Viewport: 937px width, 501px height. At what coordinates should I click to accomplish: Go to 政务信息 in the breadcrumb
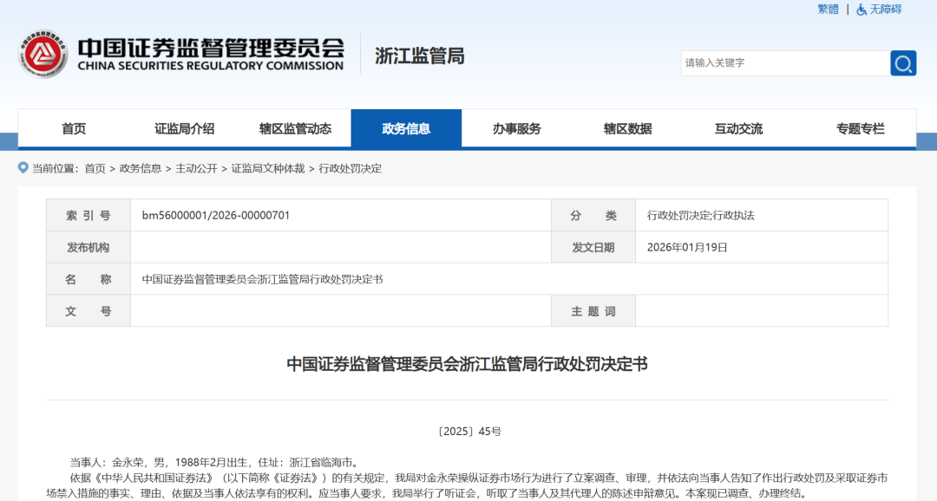141,168
